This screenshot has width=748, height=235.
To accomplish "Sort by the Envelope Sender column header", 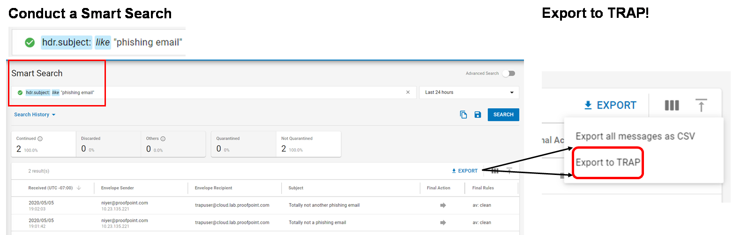I will [118, 188].
